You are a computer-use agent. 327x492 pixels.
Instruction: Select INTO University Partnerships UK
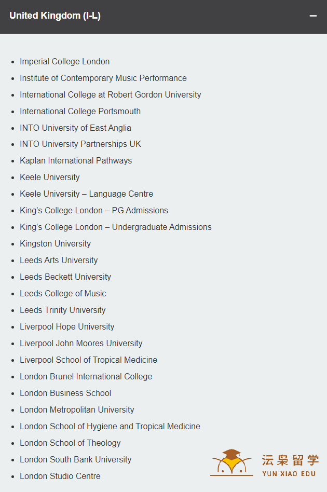[x=80, y=144]
